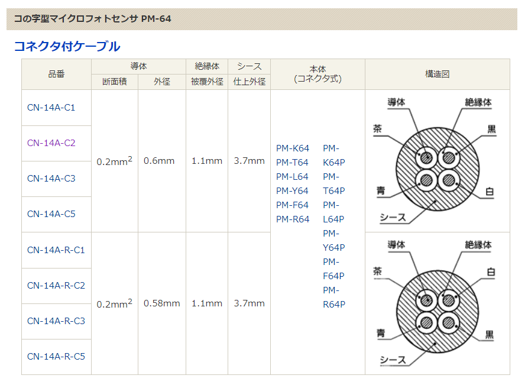Image resolution: width=528 pixels, height=388 pixels.
Task: Open the CN-14A-R-C5 product link
Action: (x=56, y=356)
